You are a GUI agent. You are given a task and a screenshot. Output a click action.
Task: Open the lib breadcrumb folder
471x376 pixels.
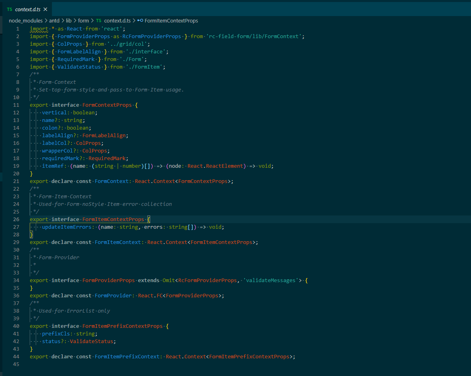pyautogui.click(x=69, y=20)
